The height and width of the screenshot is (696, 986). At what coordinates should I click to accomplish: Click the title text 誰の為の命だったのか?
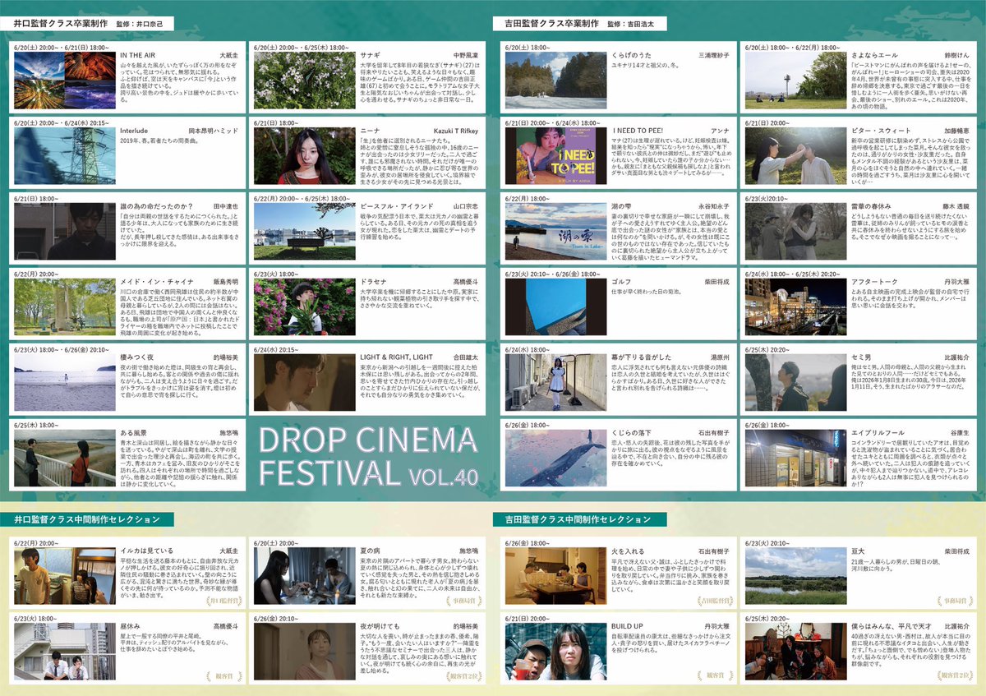click(x=156, y=206)
